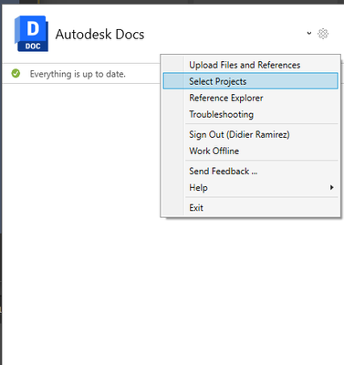This screenshot has width=344, height=365.
Task: Click the small dropdown chevron near gear
Action: (309, 33)
